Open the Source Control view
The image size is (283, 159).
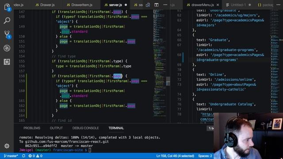pos(7,34)
